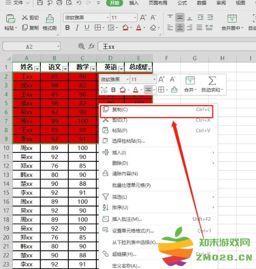Switch to the Data tab
Image resolution: width=256 pixels, height=269 pixels.
pyautogui.click(x=201, y=2)
